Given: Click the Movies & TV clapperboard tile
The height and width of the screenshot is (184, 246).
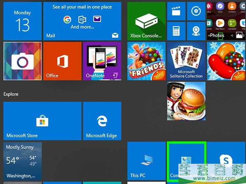Looking at the screenshot, I should tap(176, 11).
